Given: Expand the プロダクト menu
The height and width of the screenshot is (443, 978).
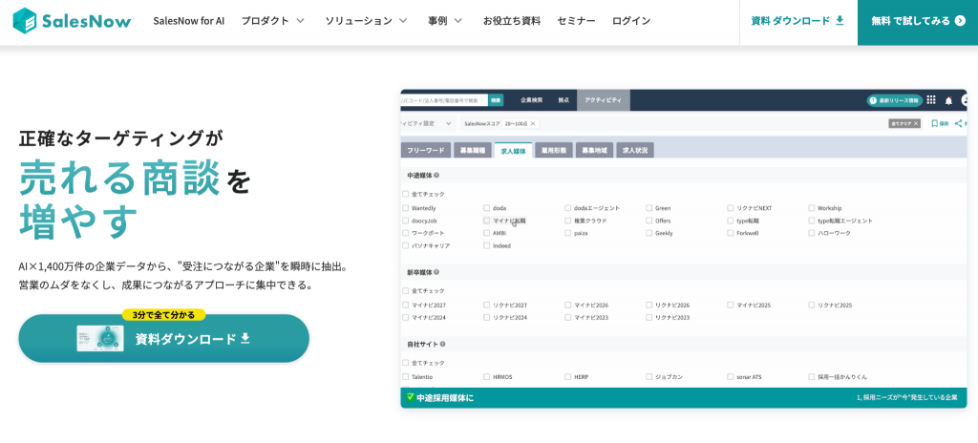Looking at the screenshot, I should pyautogui.click(x=272, y=21).
